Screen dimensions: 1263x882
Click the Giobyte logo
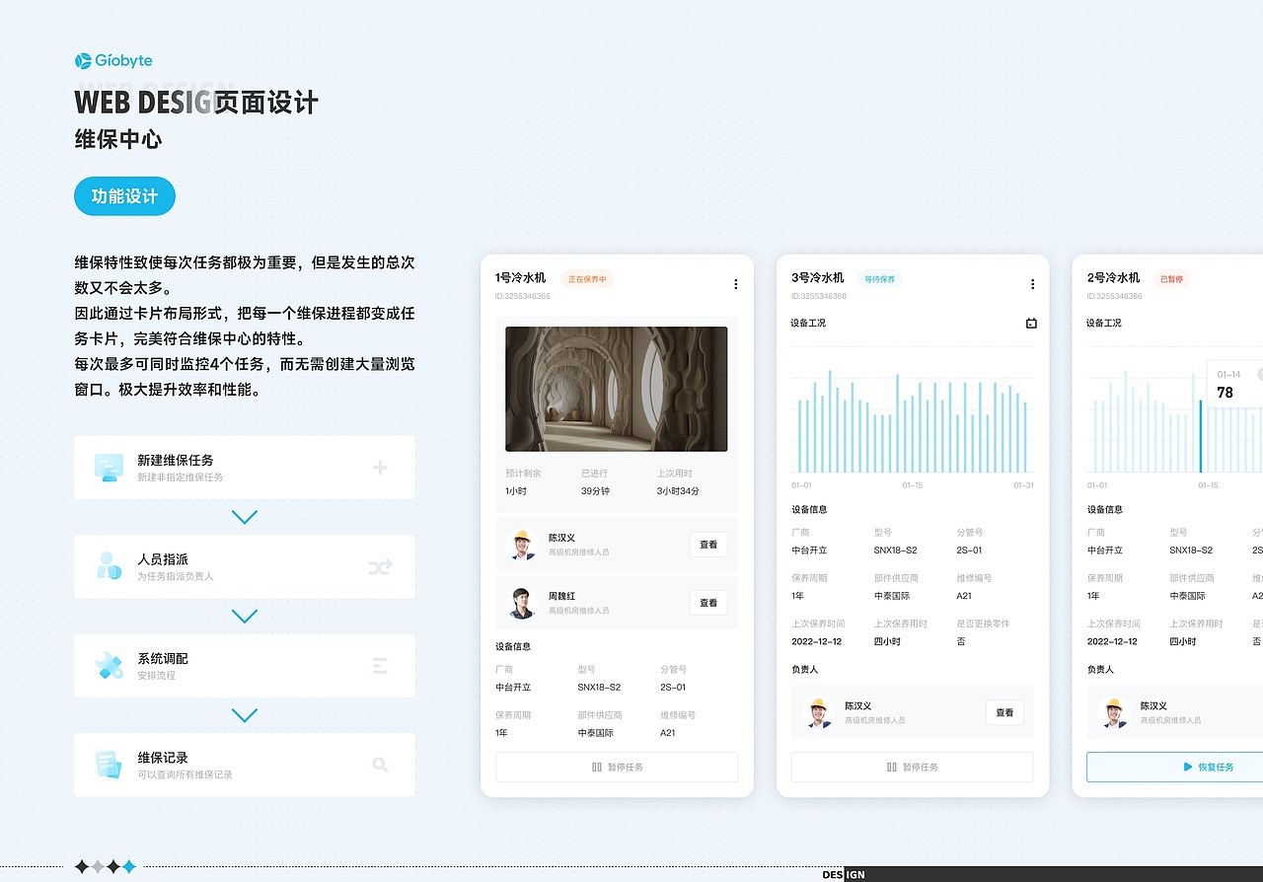(x=113, y=61)
